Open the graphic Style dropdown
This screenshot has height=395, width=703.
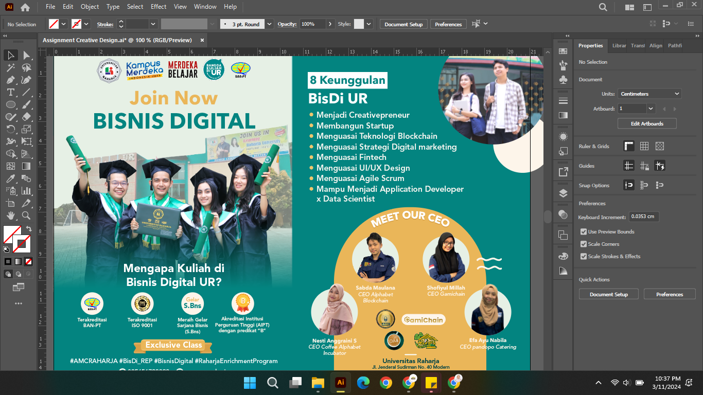pos(369,24)
